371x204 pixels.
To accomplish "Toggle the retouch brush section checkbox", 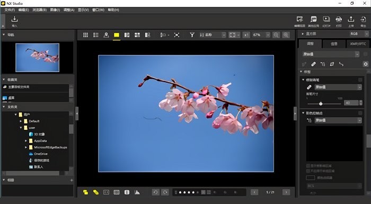I will [360, 80].
